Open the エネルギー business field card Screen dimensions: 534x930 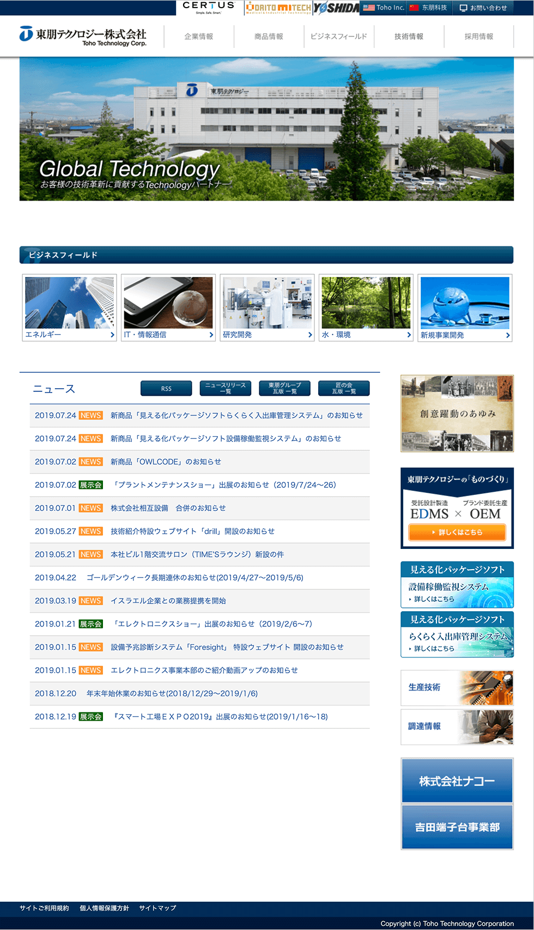coord(70,308)
